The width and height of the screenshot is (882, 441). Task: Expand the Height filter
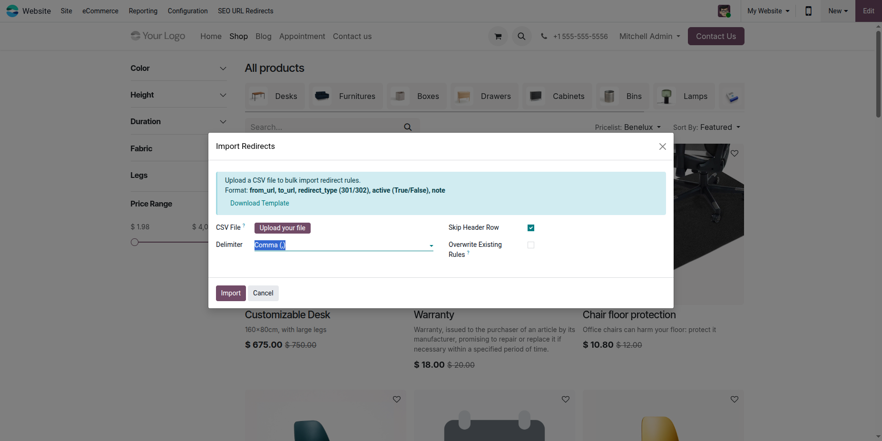pos(178,95)
